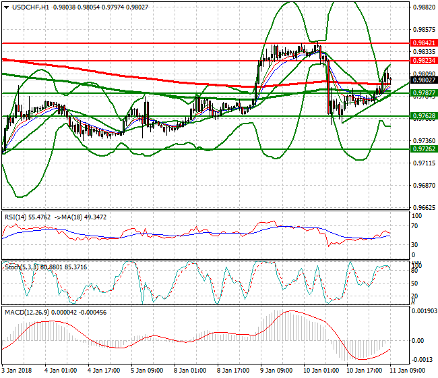438x378 pixels.
Task: Select the red 0.98421 price tag
Action: (423, 43)
